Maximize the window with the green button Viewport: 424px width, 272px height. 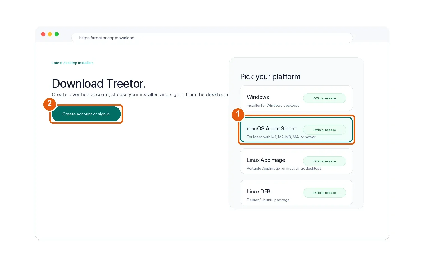click(57, 34)
